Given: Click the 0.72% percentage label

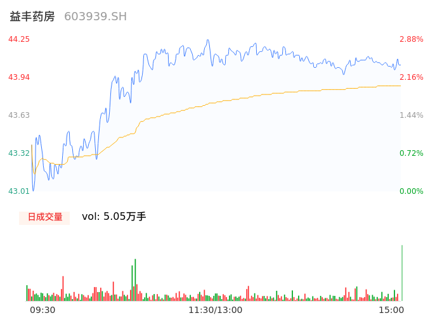Looking at the screenshot, I should click(412, 153).
